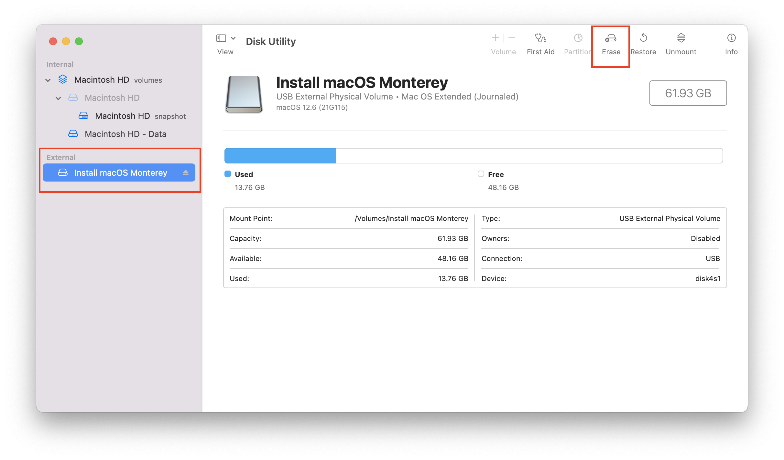Screen dimensions: 784x460
Task: Toggle the Used space indicator checkbox
Action: [227, 174]
